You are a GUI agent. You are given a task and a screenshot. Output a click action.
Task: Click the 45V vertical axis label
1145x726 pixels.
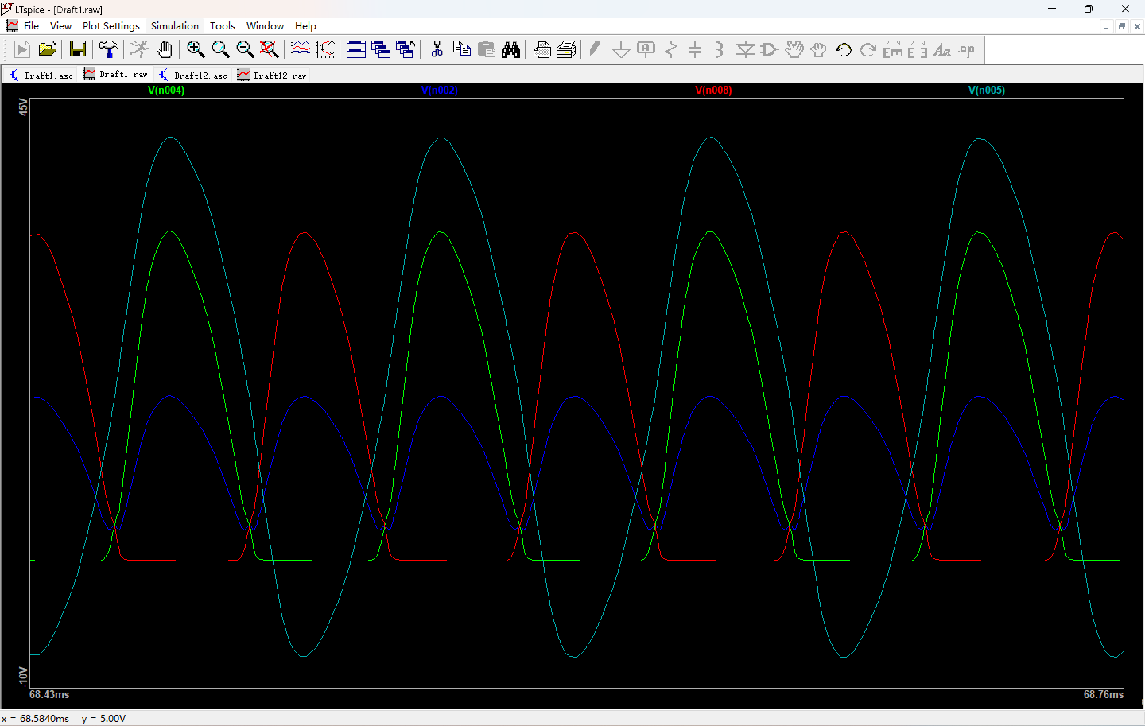(23, 107)
